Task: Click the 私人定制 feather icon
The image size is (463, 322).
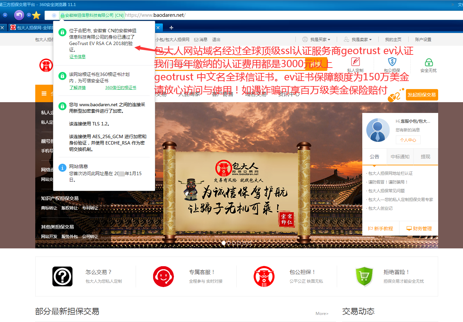Action: pyautogui.click(x=355, y=62)
